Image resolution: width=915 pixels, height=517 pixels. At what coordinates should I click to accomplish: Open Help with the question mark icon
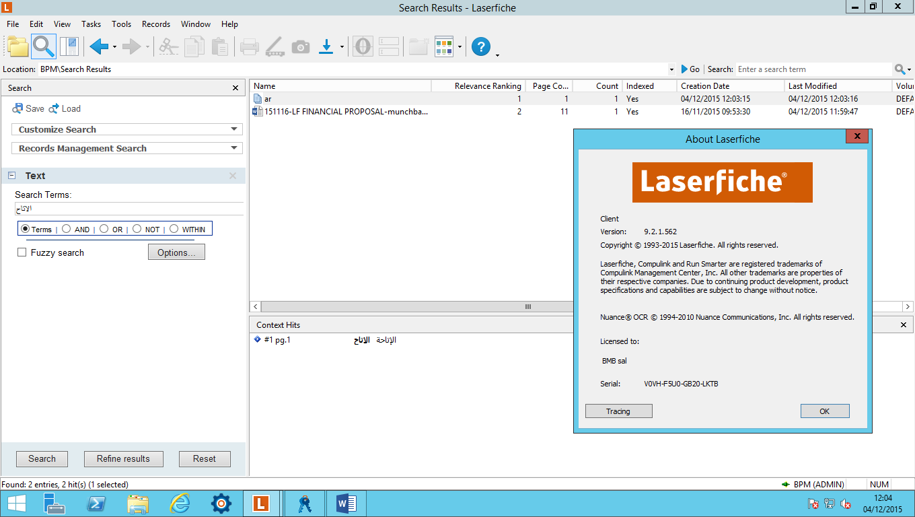480,46
